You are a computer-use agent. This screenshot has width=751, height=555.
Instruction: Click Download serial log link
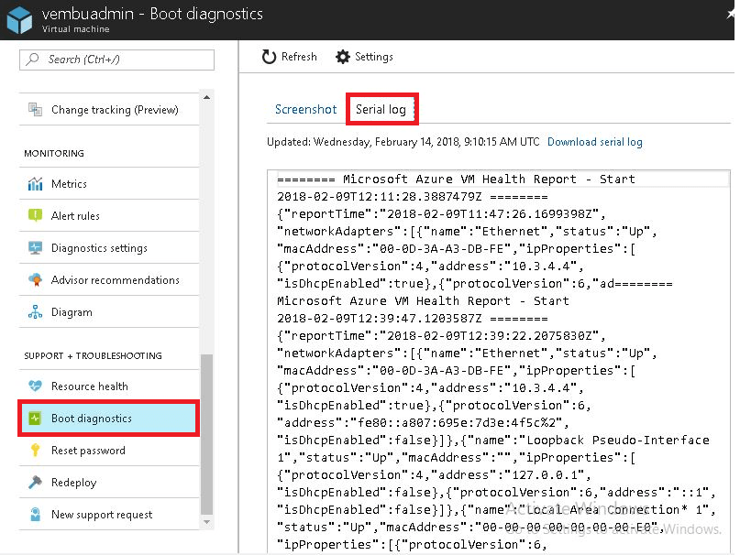(595, 142)
